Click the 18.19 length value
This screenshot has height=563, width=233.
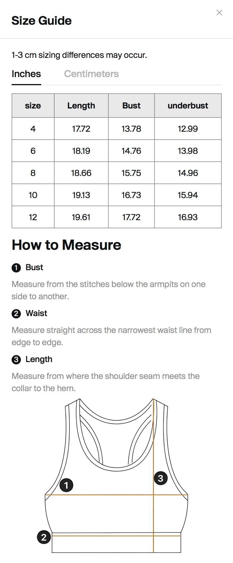point(81,151)
